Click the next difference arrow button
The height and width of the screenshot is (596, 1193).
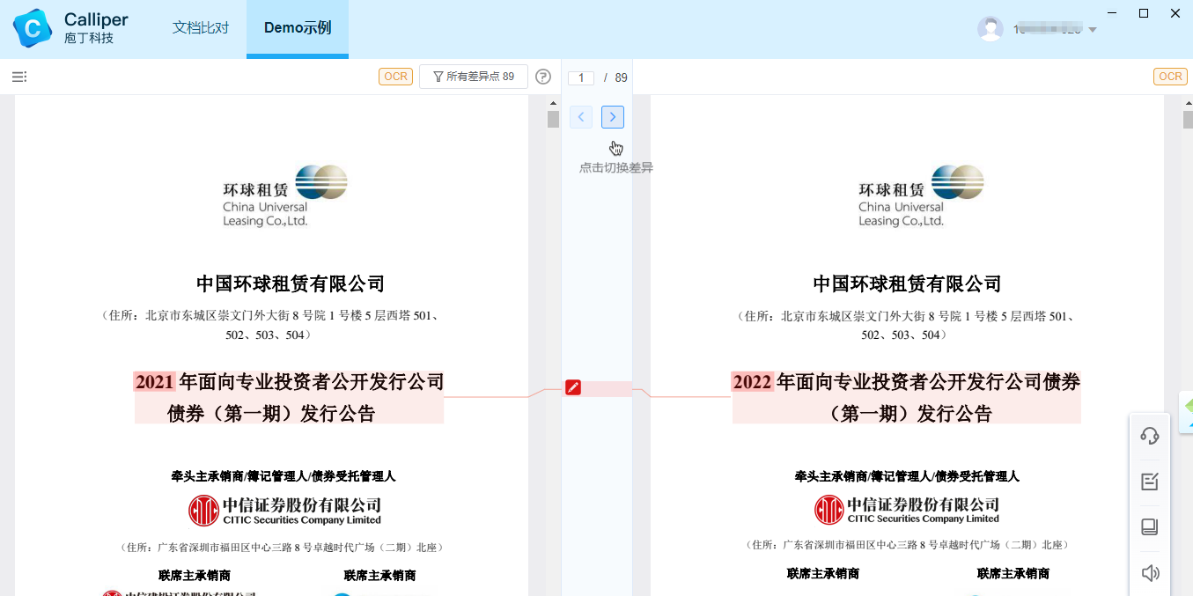[613, 116]
